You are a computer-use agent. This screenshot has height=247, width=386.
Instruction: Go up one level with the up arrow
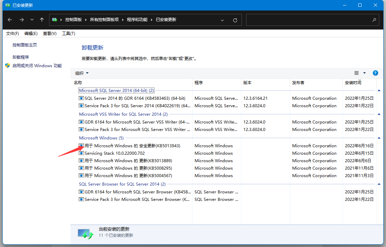pyautogui.click(x=42, y=20)
